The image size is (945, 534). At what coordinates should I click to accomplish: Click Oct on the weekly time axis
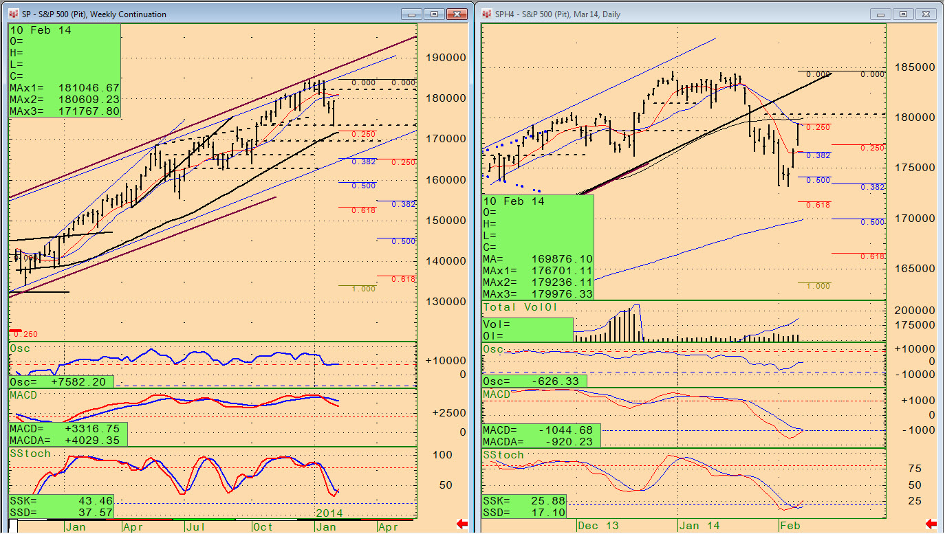pos(263,527)
